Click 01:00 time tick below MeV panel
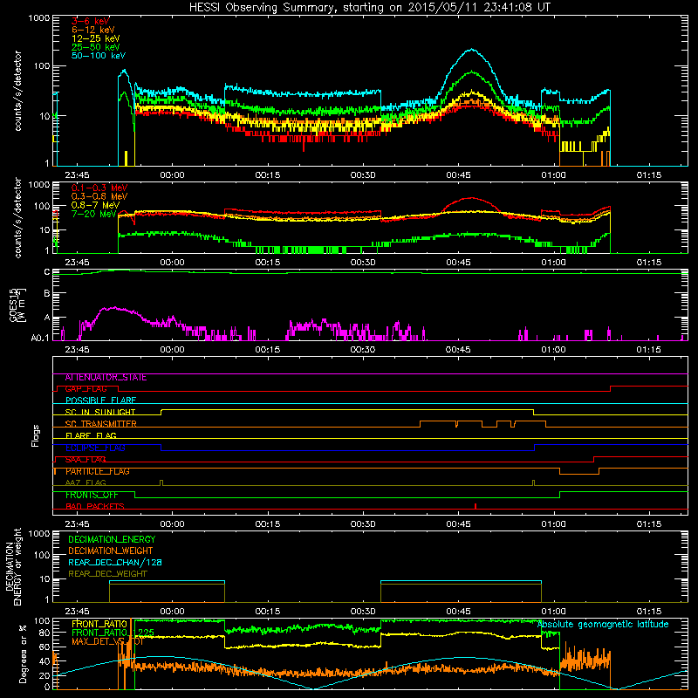The width and height of the screenshot is (698, 698). [x=553, y=263]
